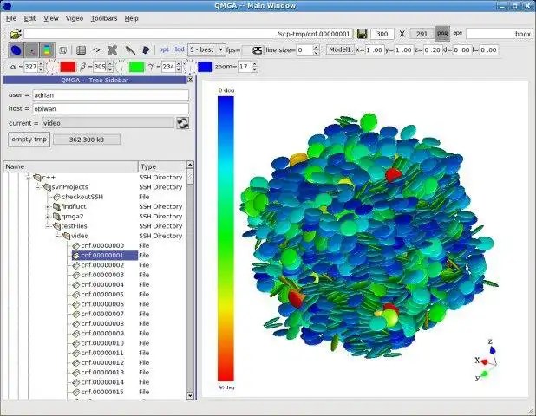Screen dimensions: 536x416
Task: Select cnf.00000000 in the file tree
Action: pos(102,245)
